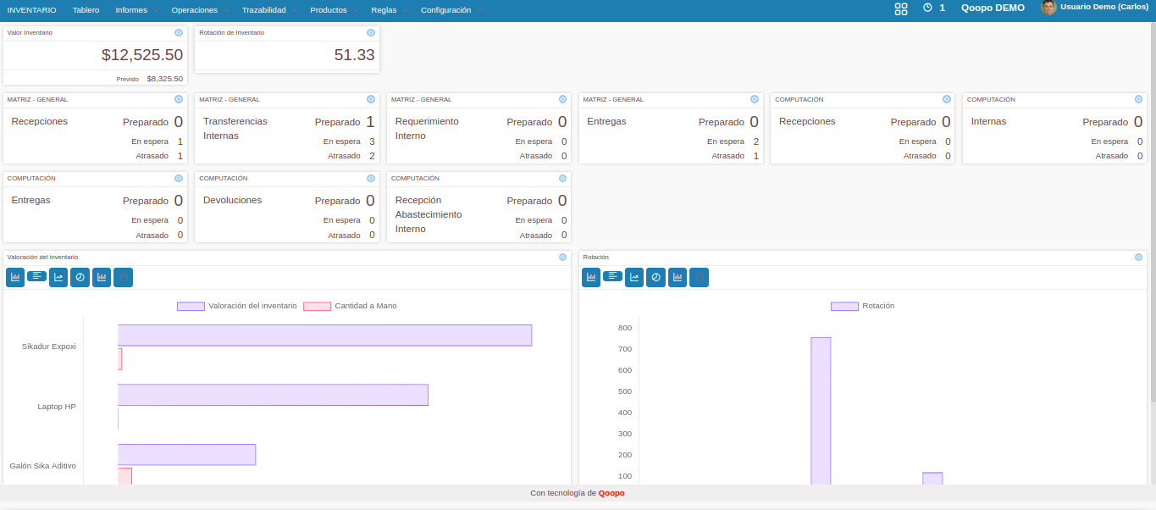Click options icon on Rotación de Inventario card

371,32
